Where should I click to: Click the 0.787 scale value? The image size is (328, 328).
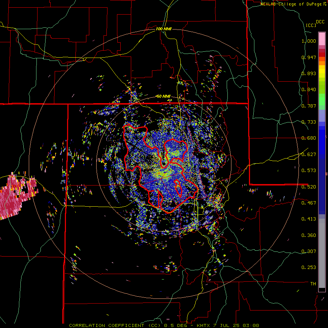coord(309,106)
